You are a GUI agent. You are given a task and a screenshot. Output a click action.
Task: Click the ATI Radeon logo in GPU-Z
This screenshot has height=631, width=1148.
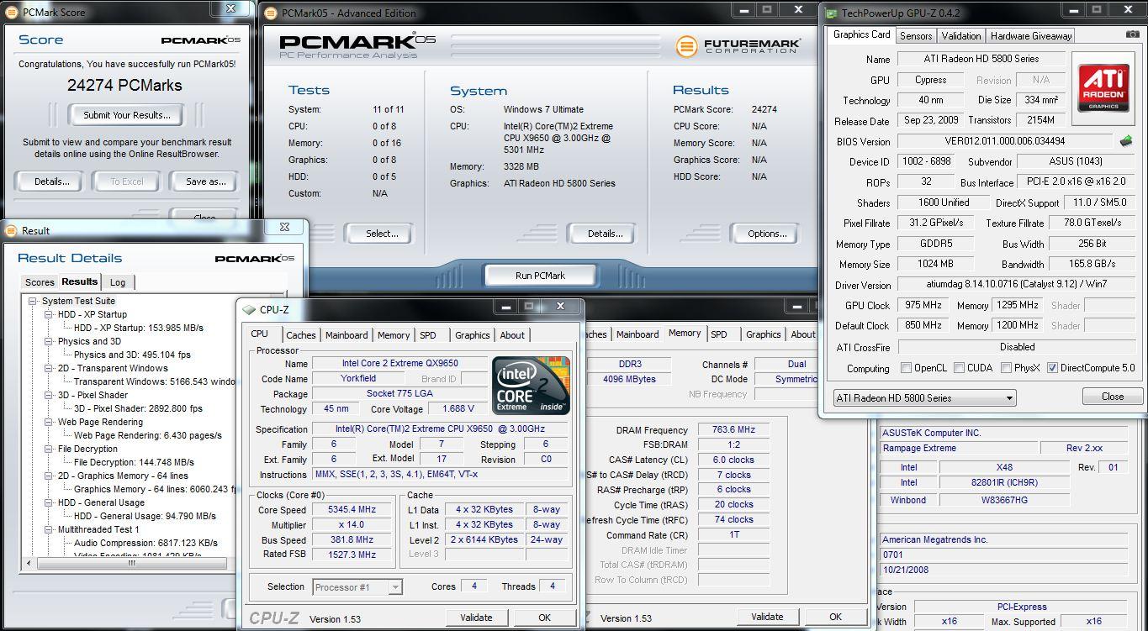pos(1104,89)
